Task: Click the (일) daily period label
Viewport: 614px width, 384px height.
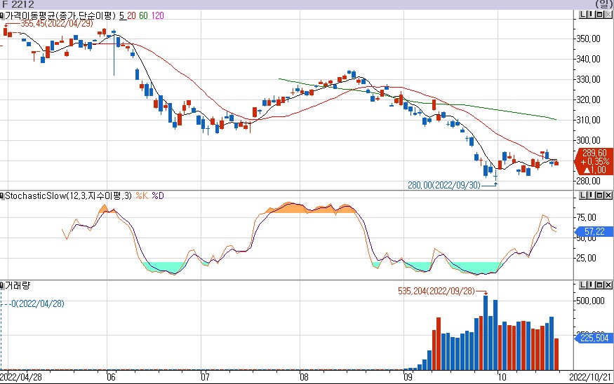Action: point(603,4)
